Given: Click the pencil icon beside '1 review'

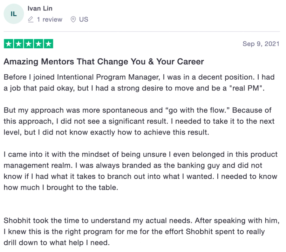Looking at the screenshot, I should coord(30,20).
